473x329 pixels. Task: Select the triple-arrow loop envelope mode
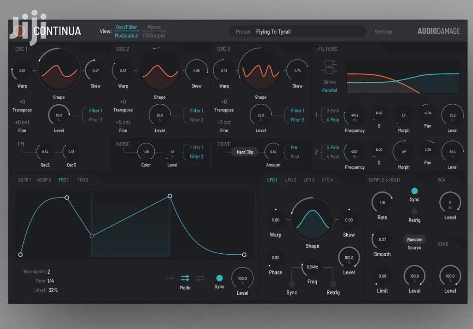185,278
